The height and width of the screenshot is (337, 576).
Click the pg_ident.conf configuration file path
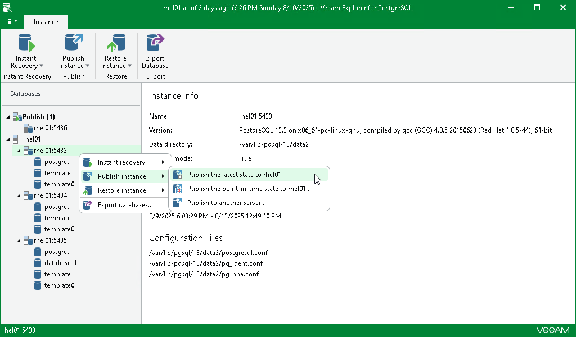(206, 263)
